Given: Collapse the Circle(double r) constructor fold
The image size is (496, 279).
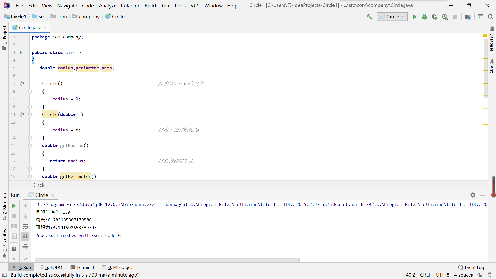Looking at the screenshot, I should (30, 115).
